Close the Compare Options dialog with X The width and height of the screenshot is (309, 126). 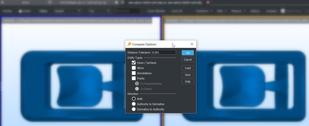[192, 44]
